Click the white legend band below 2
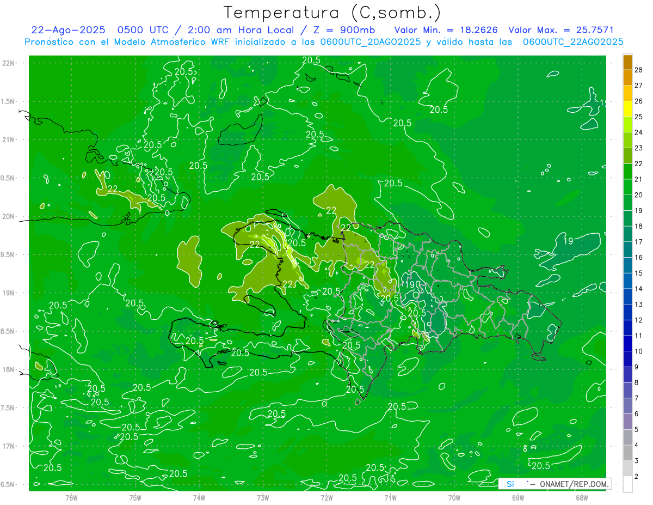 pos(627,484)
